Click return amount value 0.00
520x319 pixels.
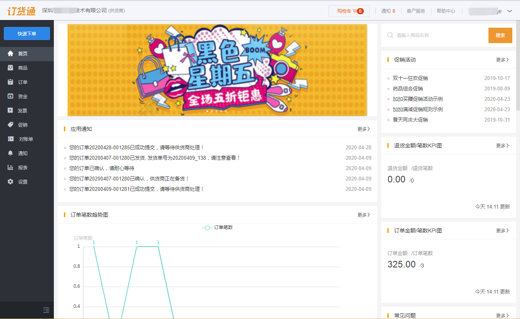(397, 179)
